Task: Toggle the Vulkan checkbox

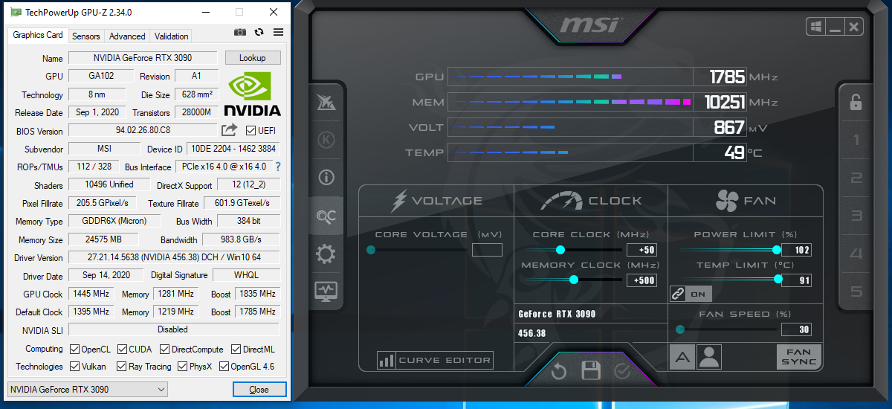Action: (x=74, y=367)
